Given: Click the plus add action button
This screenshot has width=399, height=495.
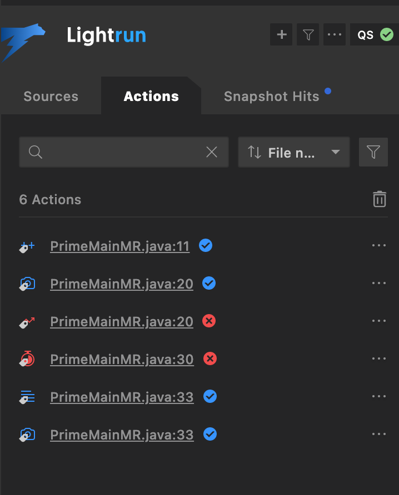Looking at the screenshot, I should point(282,35).
